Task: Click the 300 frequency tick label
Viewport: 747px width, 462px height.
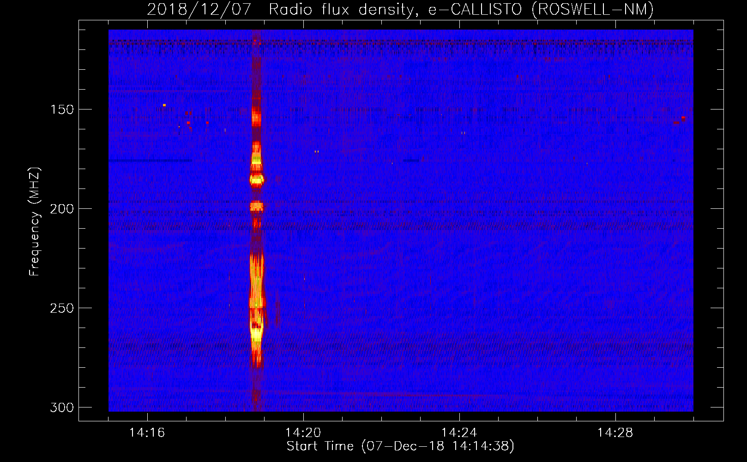Action: click(x=62, y=407)
